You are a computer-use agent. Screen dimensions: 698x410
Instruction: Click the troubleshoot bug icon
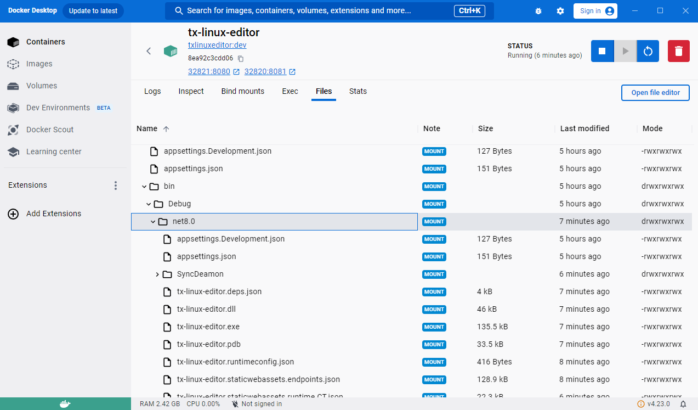coord(538,11)
